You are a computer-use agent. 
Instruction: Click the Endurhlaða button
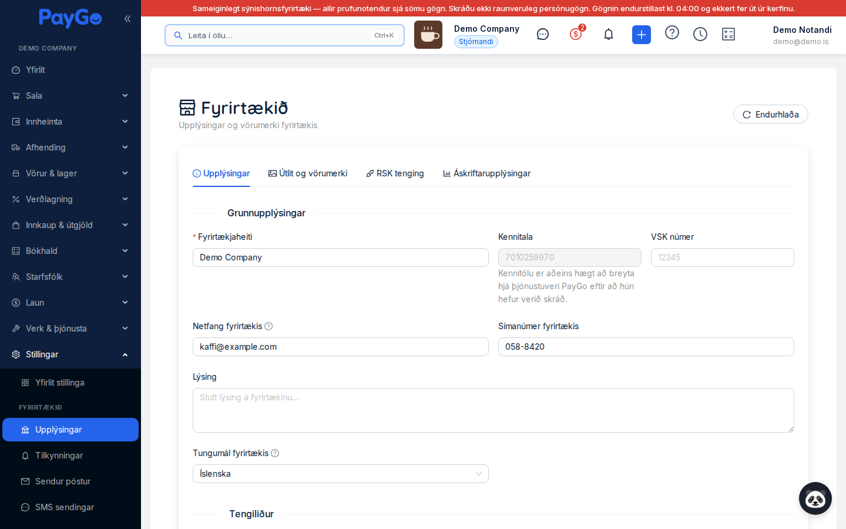771,114
